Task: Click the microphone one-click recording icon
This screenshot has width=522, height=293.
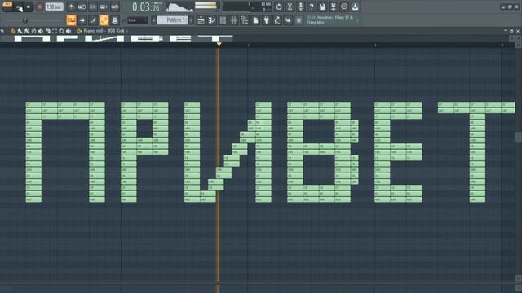Action: pyautogui.click(x=301, y=7)
